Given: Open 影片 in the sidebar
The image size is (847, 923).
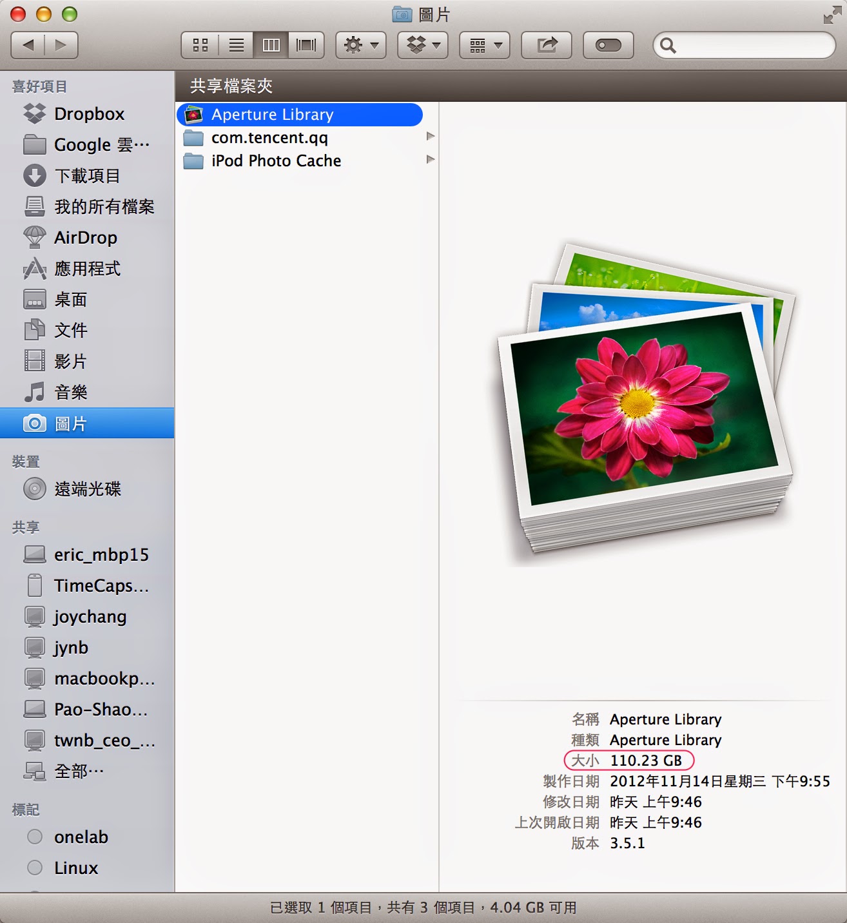Looking at the screenshot, I should point(87,362).
